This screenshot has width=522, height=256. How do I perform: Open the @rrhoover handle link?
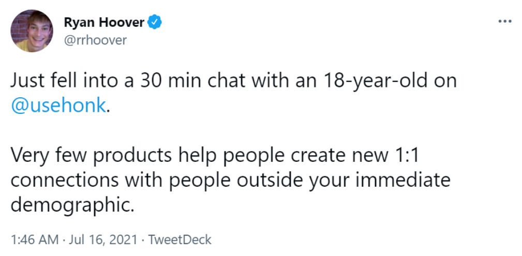[95, 40]
